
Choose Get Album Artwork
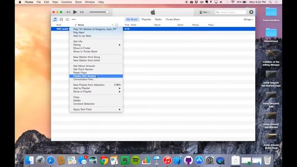tap(96, 66)
